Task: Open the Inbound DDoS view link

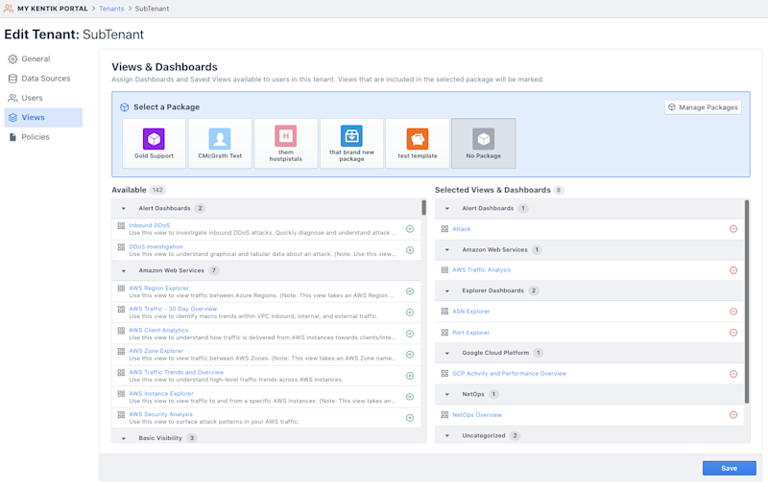Action: (150, 225)
